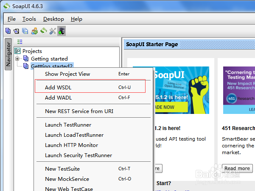
Task: Choose Add WADL from context menu
Action: tap(93, 98)
